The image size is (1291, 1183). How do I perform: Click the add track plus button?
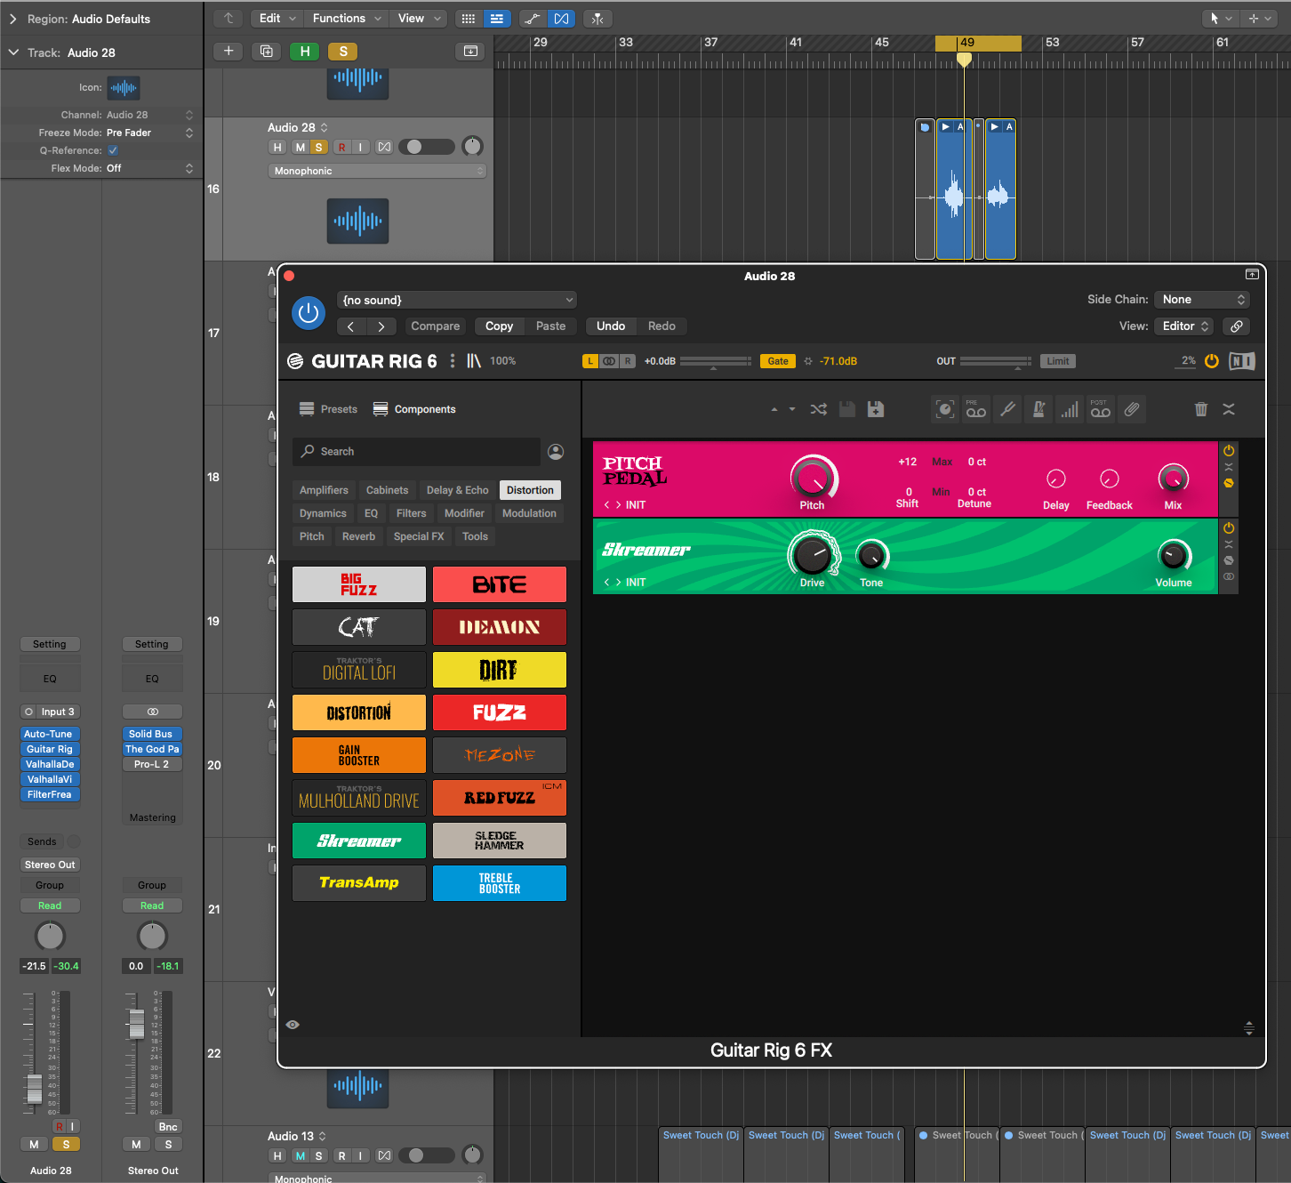229,52
